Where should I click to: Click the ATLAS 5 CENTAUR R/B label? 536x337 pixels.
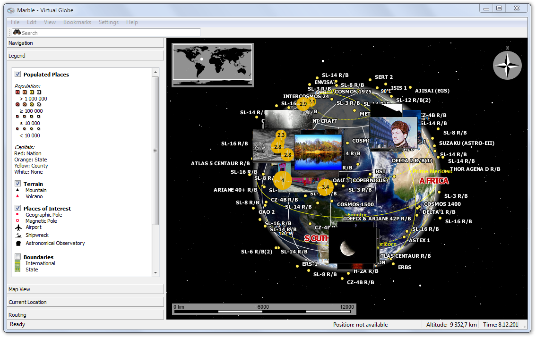click(220, 163)
